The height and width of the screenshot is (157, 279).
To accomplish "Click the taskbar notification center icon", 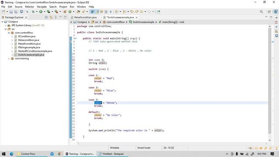I will coord(272,154).
